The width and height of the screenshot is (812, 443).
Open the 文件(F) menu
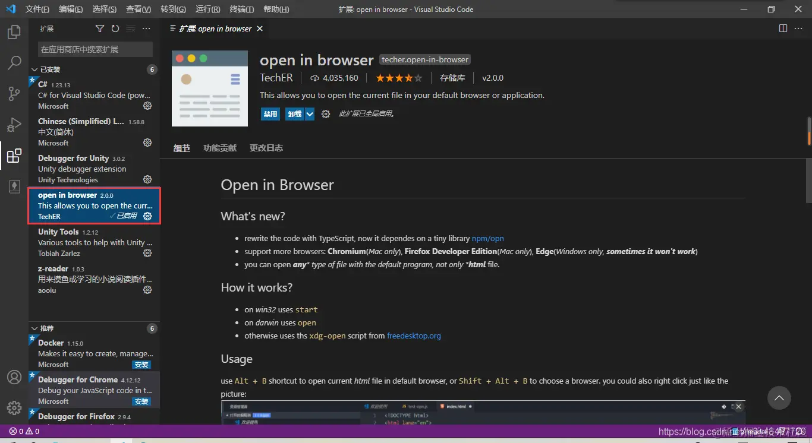[37, 10]
